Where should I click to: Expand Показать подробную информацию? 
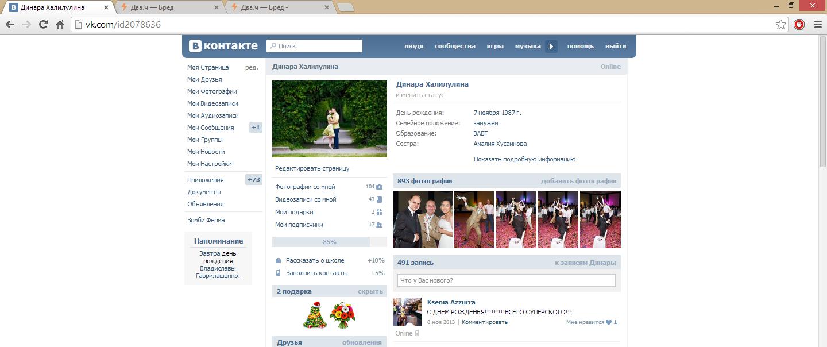524,159
